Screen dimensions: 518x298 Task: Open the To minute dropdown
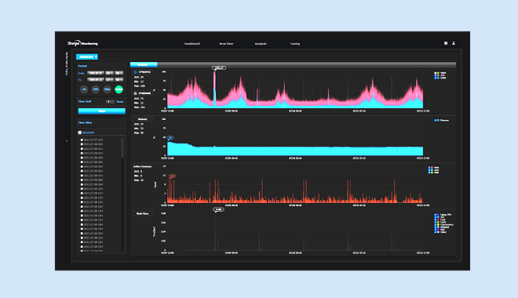(119, 79)
